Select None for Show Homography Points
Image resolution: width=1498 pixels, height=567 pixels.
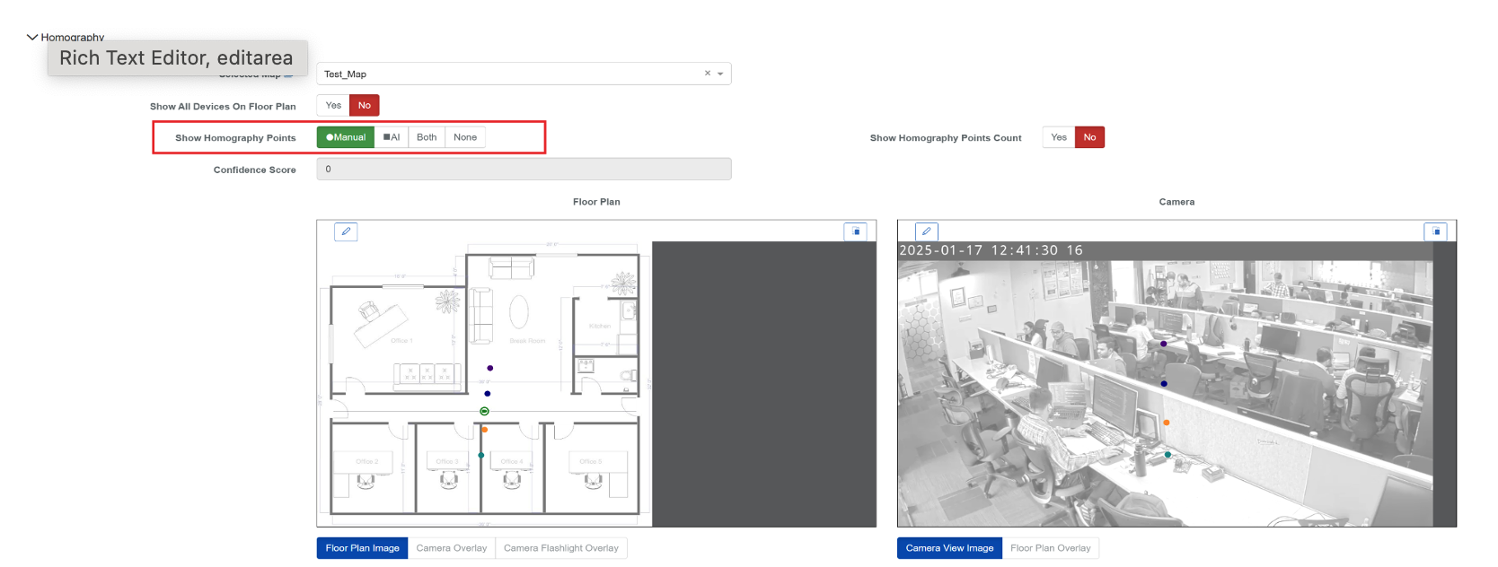[465, 137]
